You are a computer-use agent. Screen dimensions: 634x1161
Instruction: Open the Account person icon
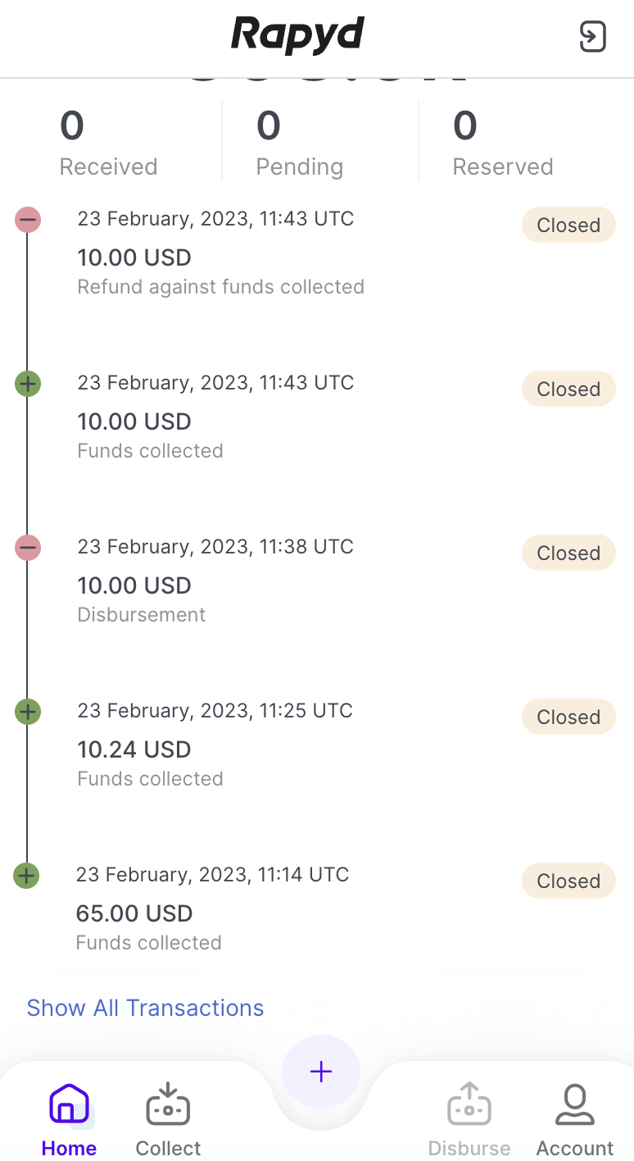(x=575, y=1105)
